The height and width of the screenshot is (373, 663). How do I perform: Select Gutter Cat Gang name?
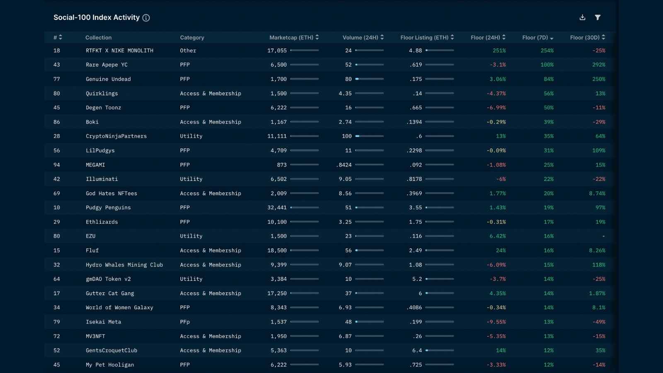pyautogui.click(x=110, y=293)
